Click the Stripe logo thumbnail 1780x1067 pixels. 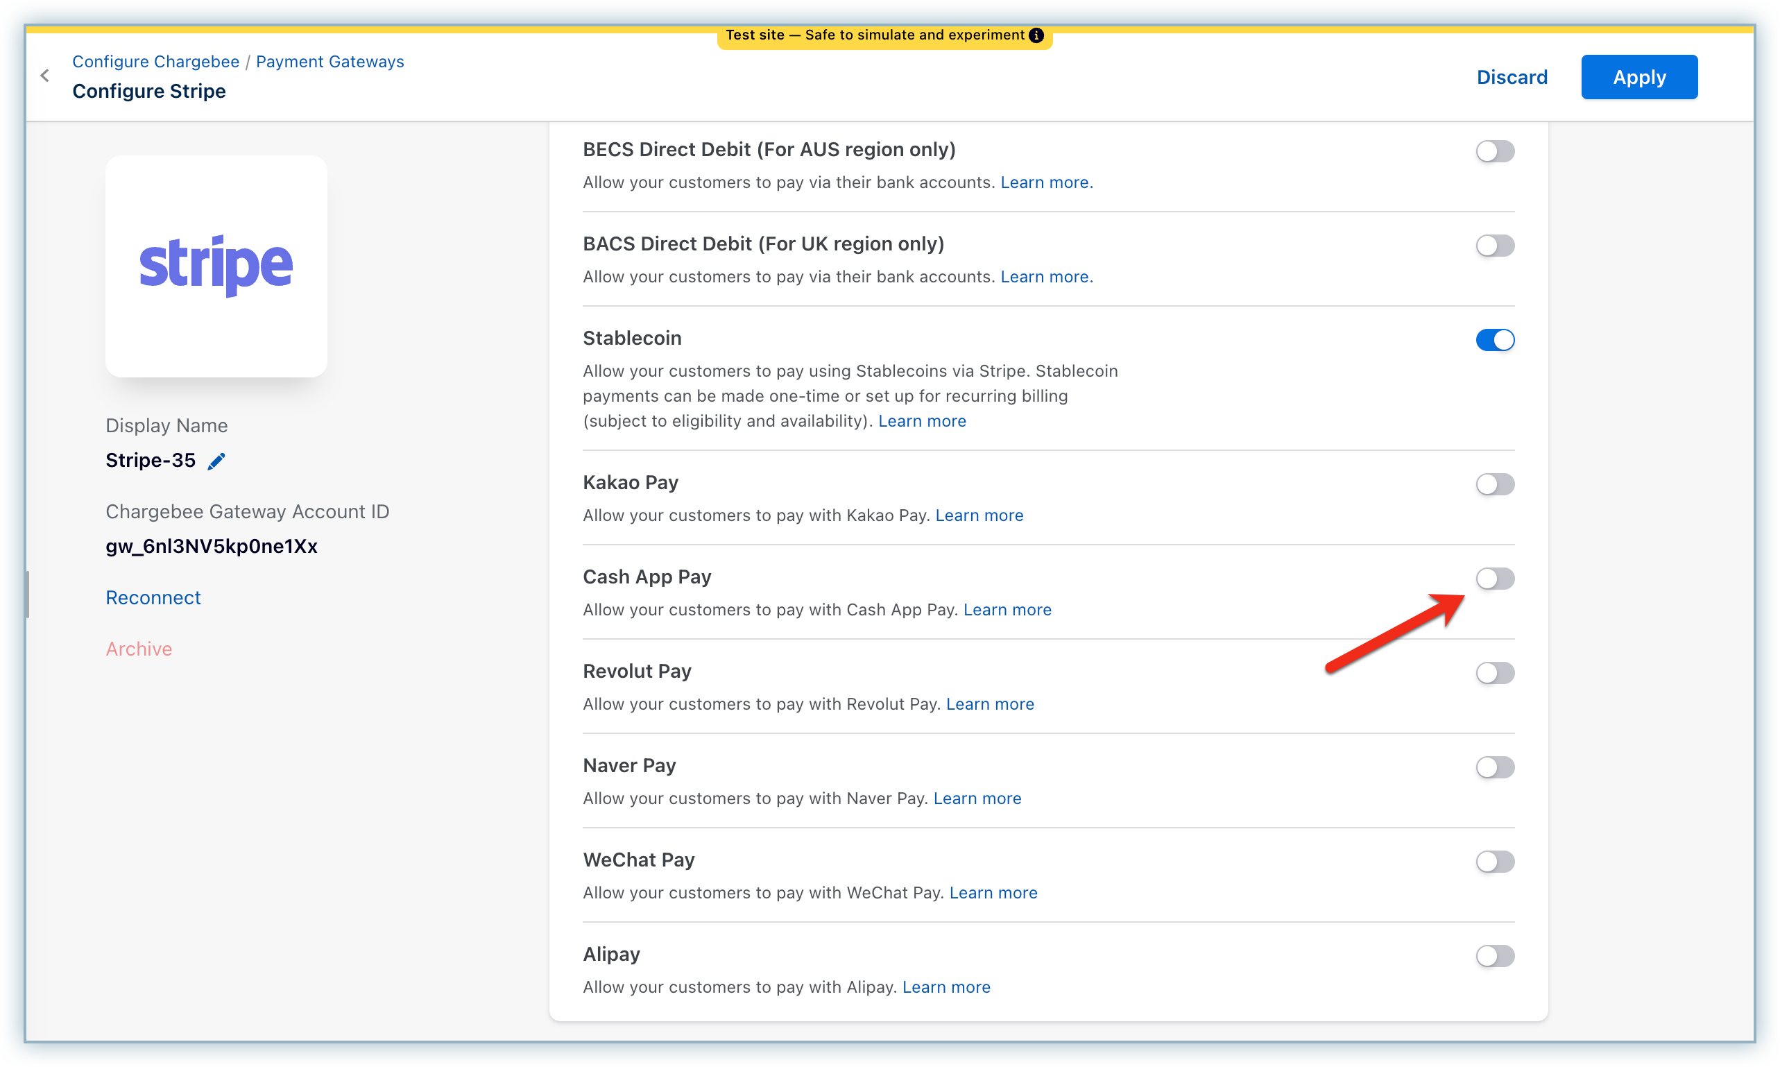click(216, 266)
